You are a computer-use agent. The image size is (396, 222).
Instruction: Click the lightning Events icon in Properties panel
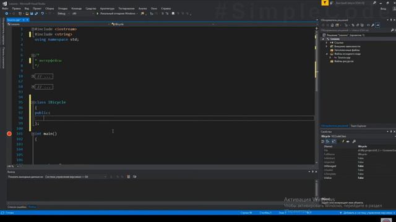343,141
